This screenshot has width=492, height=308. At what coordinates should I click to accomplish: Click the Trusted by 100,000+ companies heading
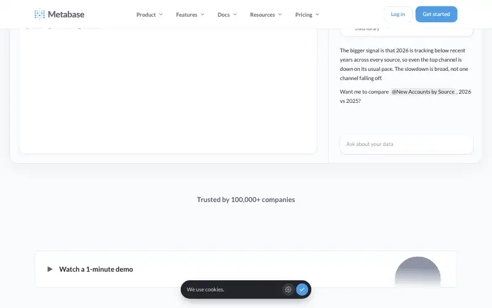click(x=245, y=200)
